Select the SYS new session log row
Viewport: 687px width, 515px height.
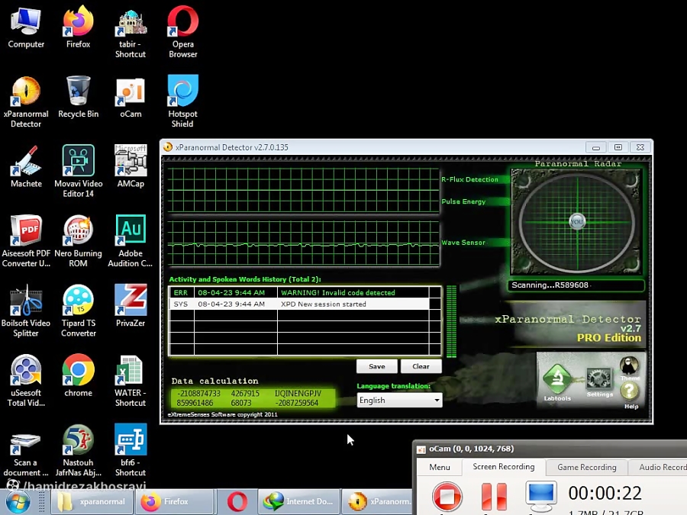click(305, 304)
